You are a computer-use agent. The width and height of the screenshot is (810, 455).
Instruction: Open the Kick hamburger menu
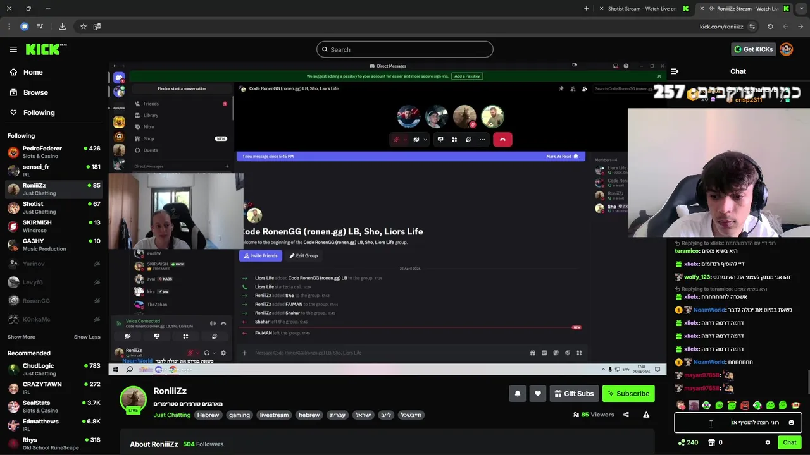coord(13,49)
